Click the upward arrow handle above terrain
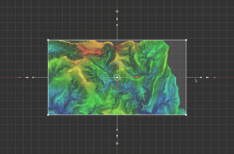The height and width of the screenshot is (154, 234). click(117, 18)
